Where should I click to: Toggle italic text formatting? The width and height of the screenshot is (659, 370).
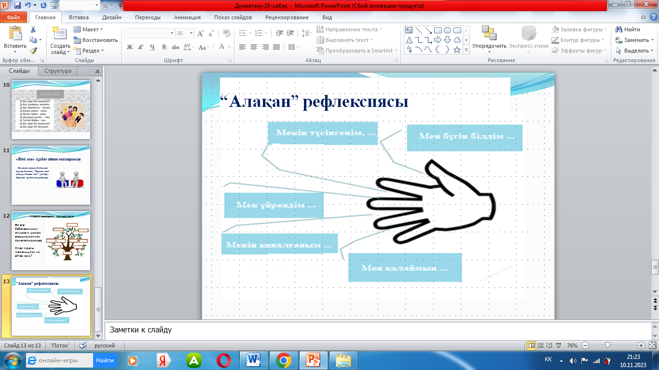tap(141, 47)
